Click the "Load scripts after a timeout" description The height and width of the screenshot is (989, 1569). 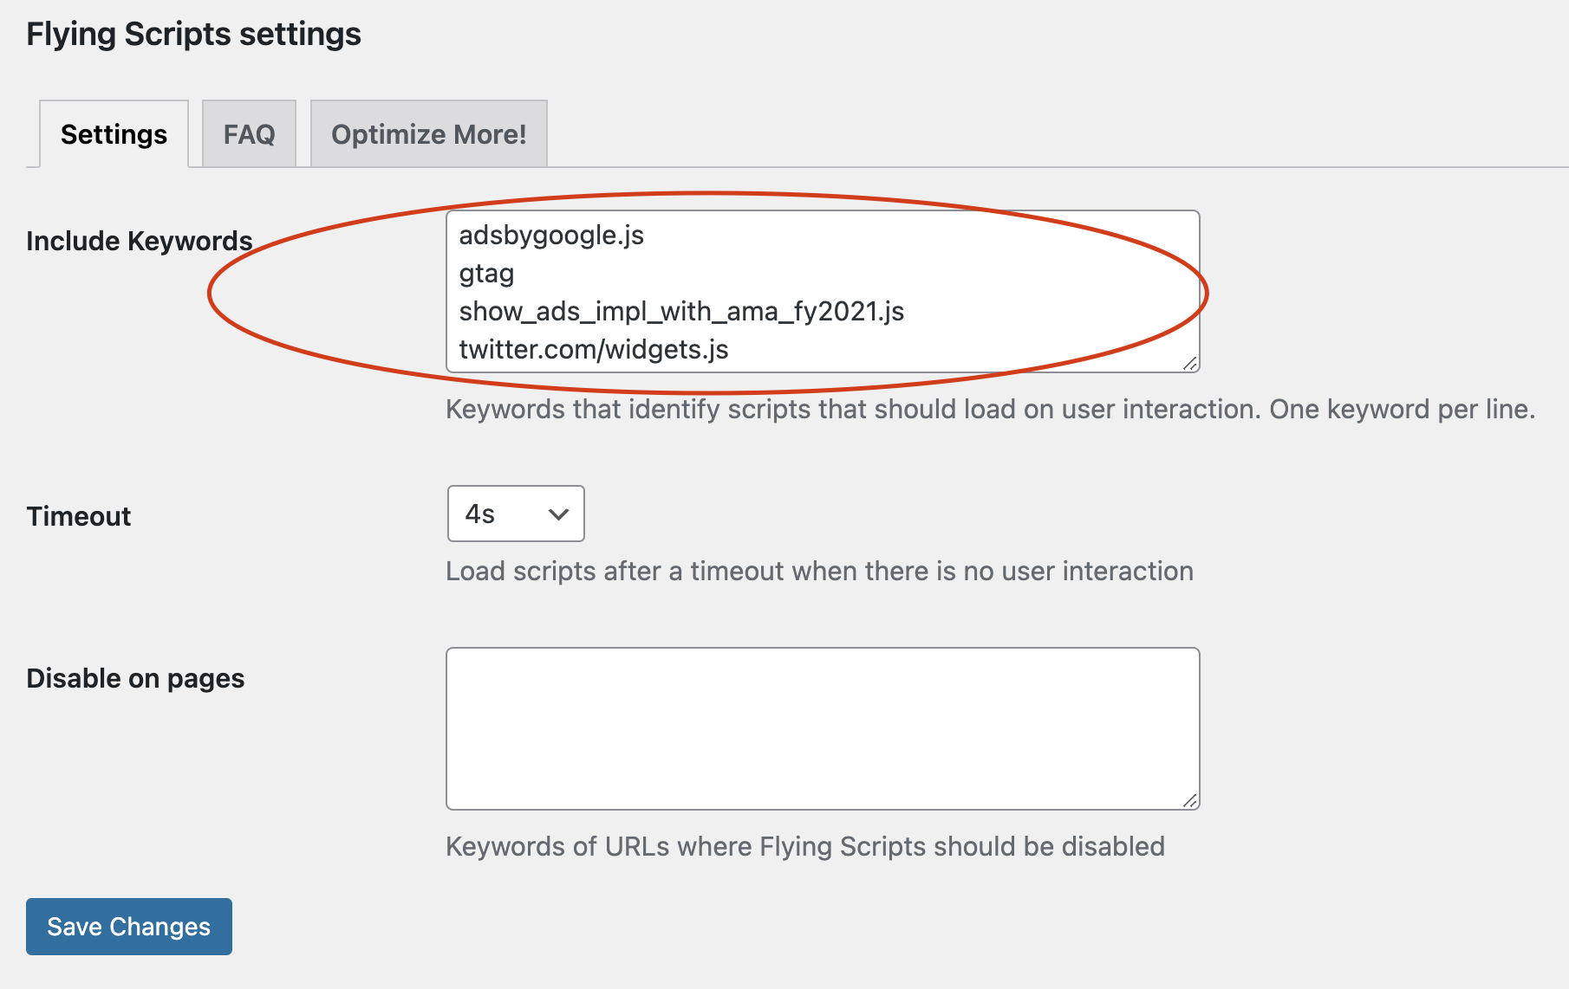(x=819, y=572)
